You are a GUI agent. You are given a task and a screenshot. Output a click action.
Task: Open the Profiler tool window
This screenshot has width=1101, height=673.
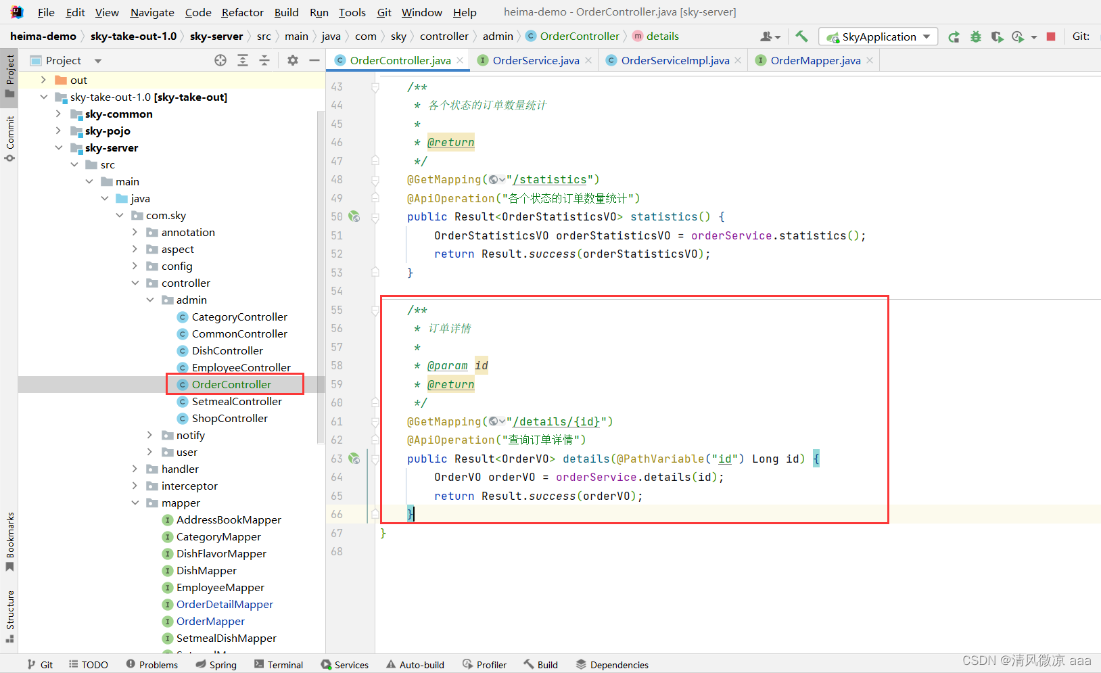pyautogui.click(x=484, y=665)
